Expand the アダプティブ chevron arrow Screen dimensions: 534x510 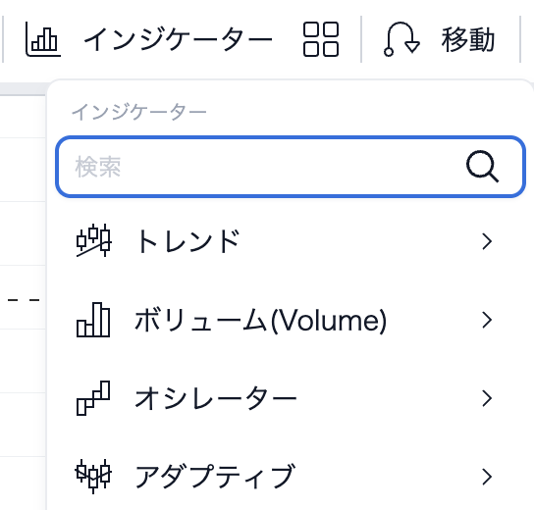click(487, 477)
